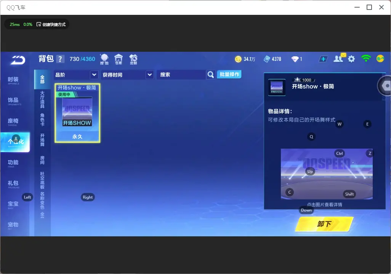Switch to the 房间 sub-tab
This screenshot has width=391, height=274.
(x=42, y=160)
